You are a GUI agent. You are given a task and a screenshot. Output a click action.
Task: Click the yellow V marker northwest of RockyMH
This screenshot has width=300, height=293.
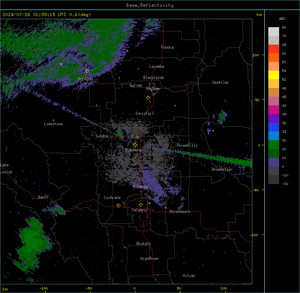61,64
